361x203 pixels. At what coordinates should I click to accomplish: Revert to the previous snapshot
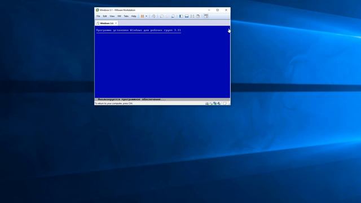tap(168, 16)
